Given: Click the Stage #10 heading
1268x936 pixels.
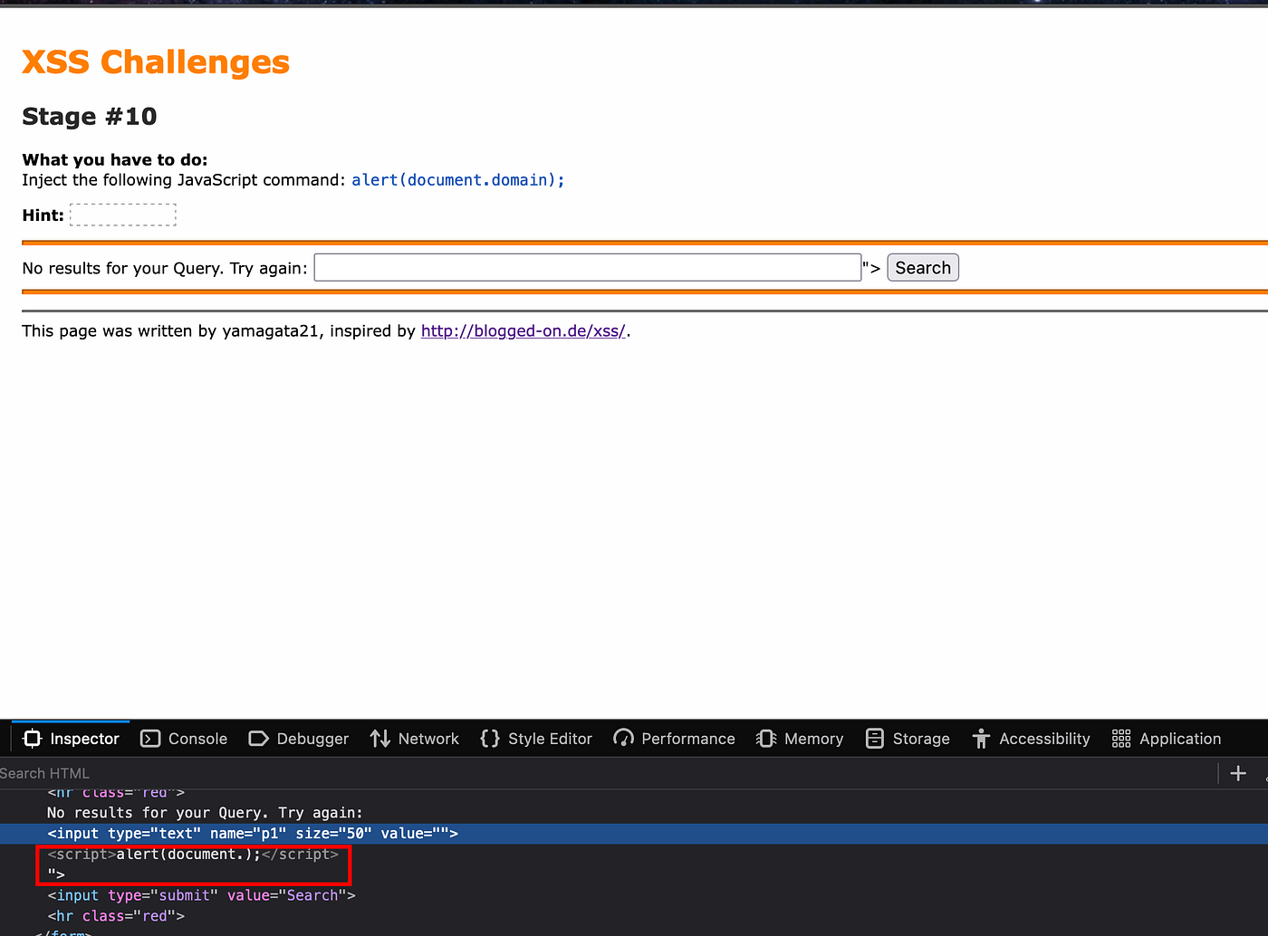Looking at the screenshot, I should pyautogui.click(x=90, y=117).
